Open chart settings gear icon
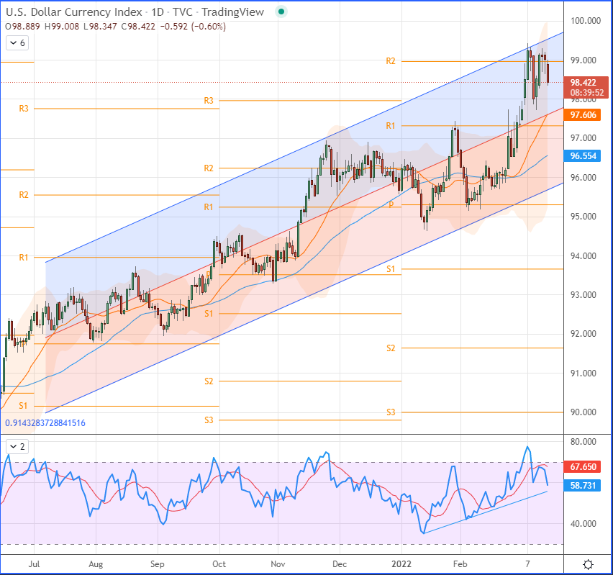 (588, 564)
